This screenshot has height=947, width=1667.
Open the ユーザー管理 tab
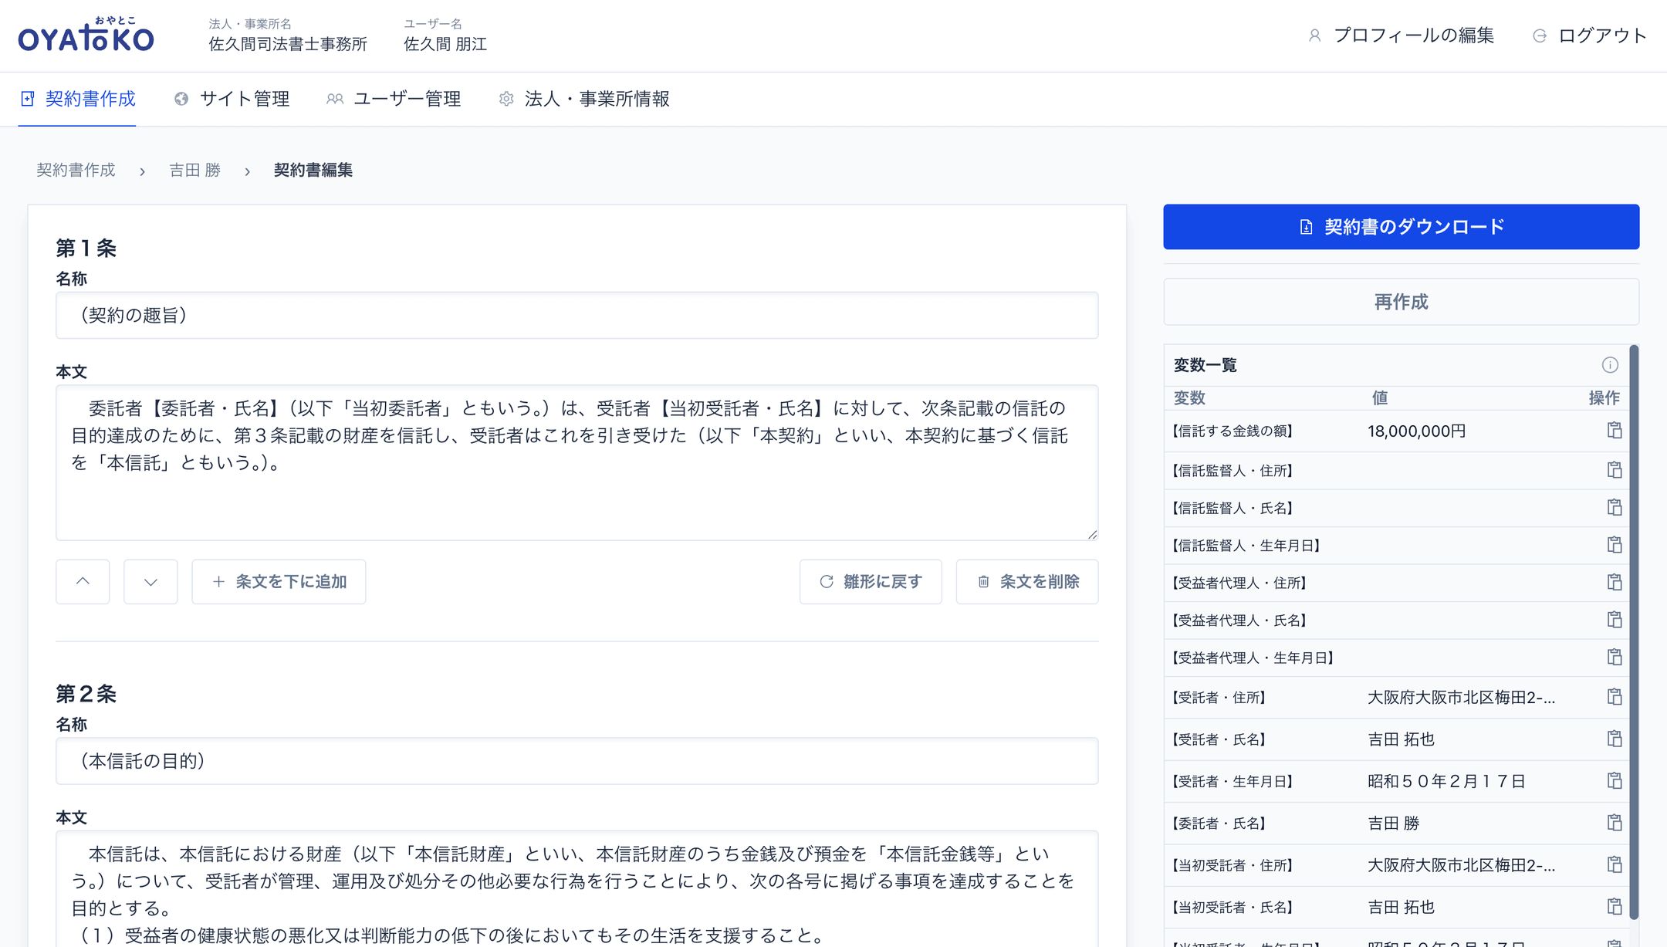coord(394,99)
